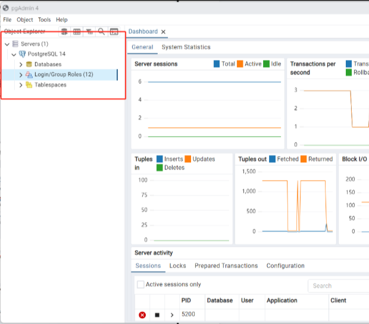Click the 'Tuples out' chart title
Screen dimensions: 369x324
[252, 159]
